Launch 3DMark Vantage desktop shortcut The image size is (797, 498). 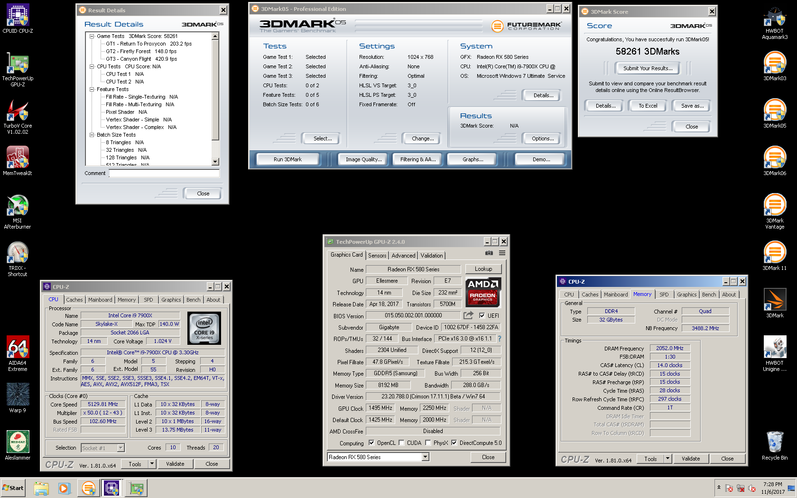[775, 212]
